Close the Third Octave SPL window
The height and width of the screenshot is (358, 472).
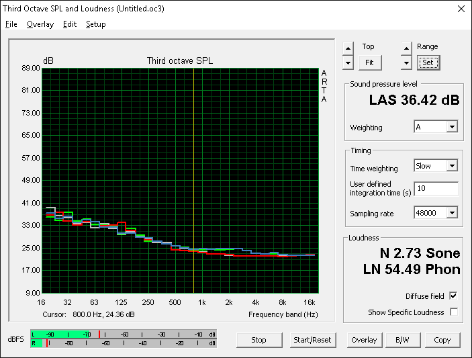pos(461,9)
